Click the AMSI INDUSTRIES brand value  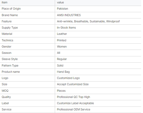(x=69, y=15)
